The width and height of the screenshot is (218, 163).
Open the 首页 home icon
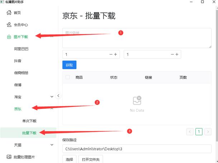pyautogui.click(x=9, y=13)
